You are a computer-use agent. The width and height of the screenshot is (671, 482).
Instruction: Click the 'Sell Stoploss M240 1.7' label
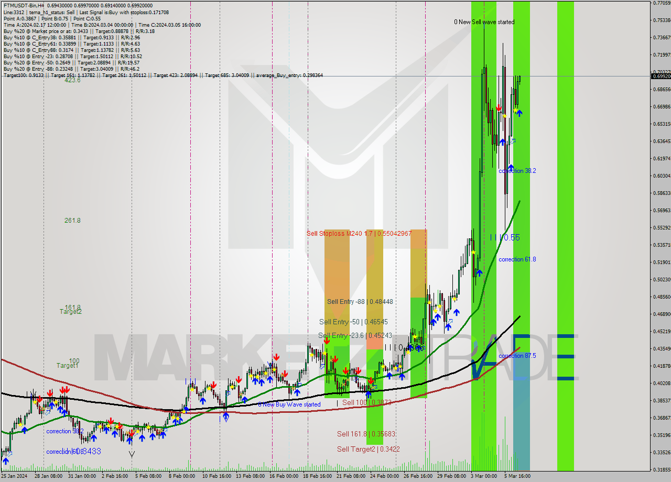click(359, 233)
